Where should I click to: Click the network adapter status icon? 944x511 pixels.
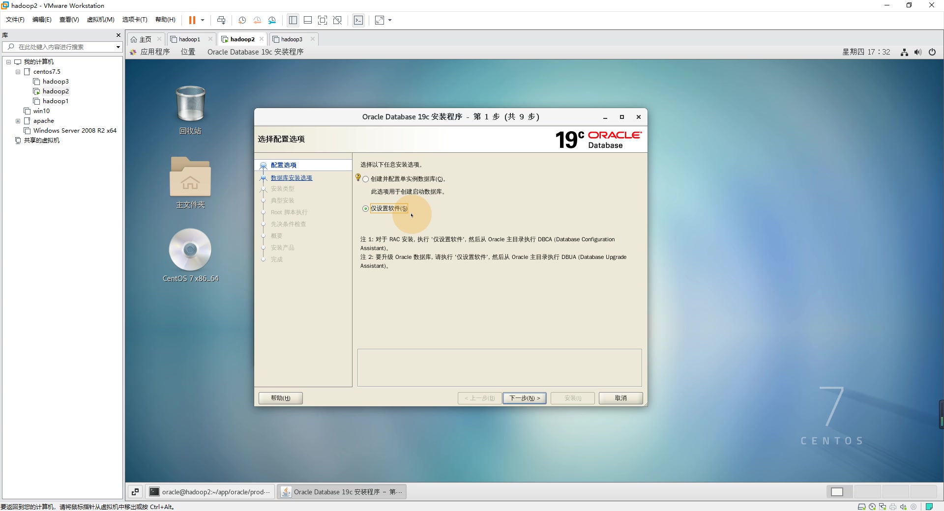point(883,507)
